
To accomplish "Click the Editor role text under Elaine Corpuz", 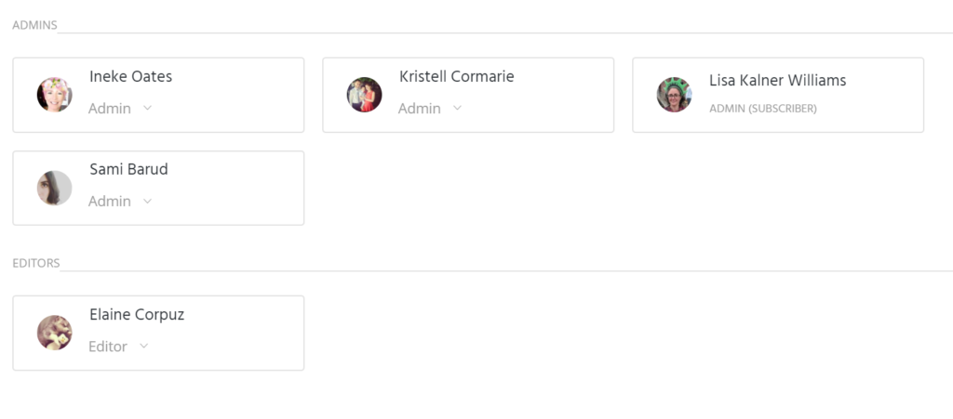I will 108,347.
